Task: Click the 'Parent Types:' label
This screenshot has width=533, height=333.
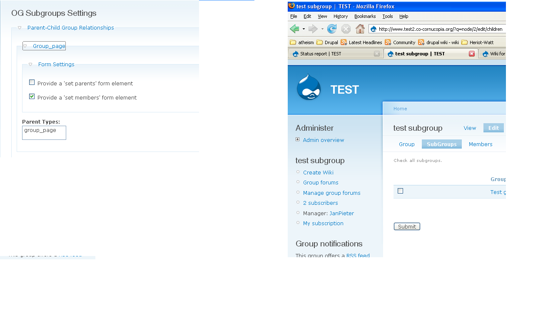Action: pyautogui.click(x=41, y=122)
